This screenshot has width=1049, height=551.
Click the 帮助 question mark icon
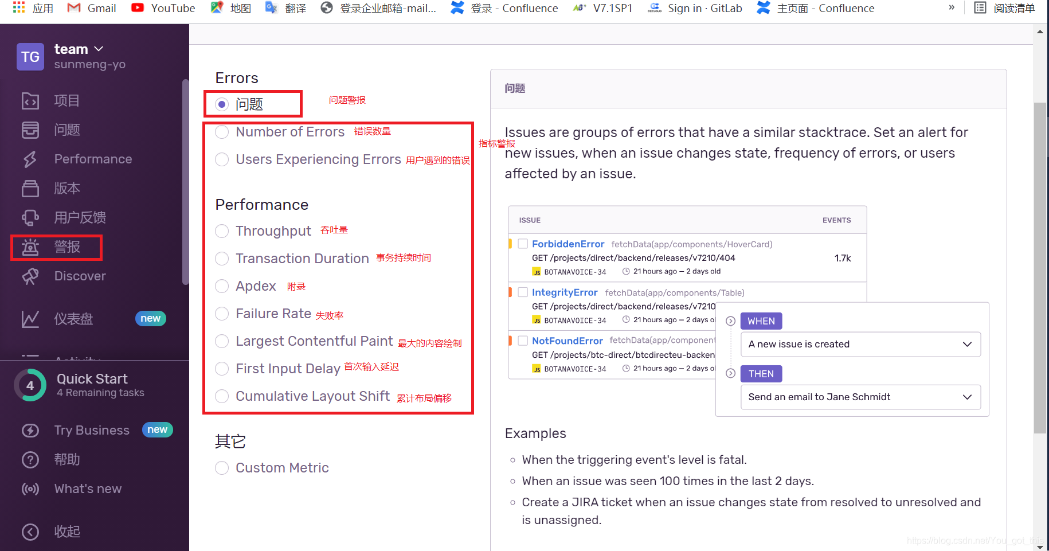pos(30,460)
